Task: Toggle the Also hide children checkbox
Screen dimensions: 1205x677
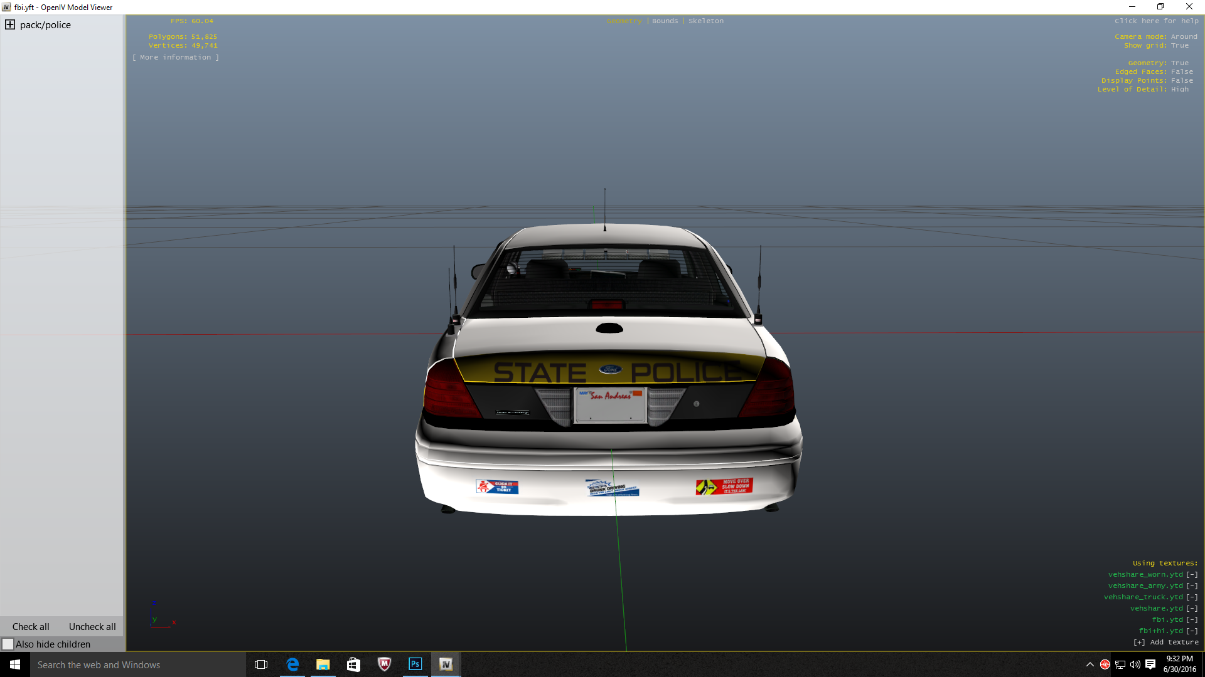Action: click(x=8, y=644)
